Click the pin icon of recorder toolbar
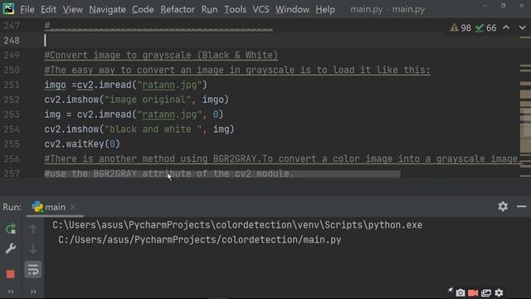 coord(451,290)
